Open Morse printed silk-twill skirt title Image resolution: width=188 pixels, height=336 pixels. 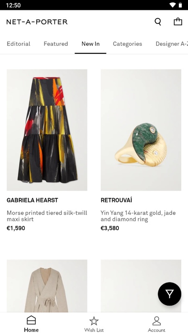pos(47,216)
